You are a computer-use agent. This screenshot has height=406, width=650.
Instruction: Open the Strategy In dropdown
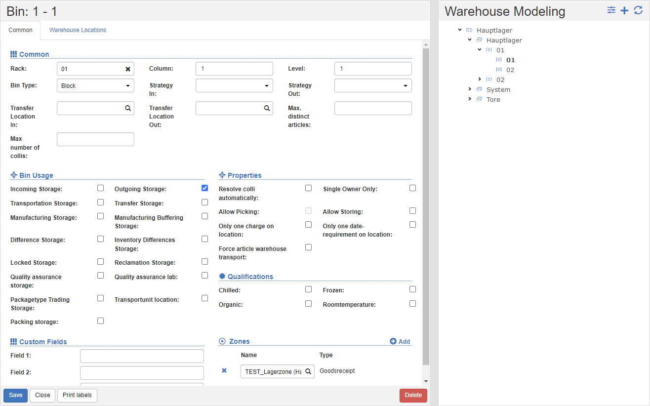(x=234, y=85)
